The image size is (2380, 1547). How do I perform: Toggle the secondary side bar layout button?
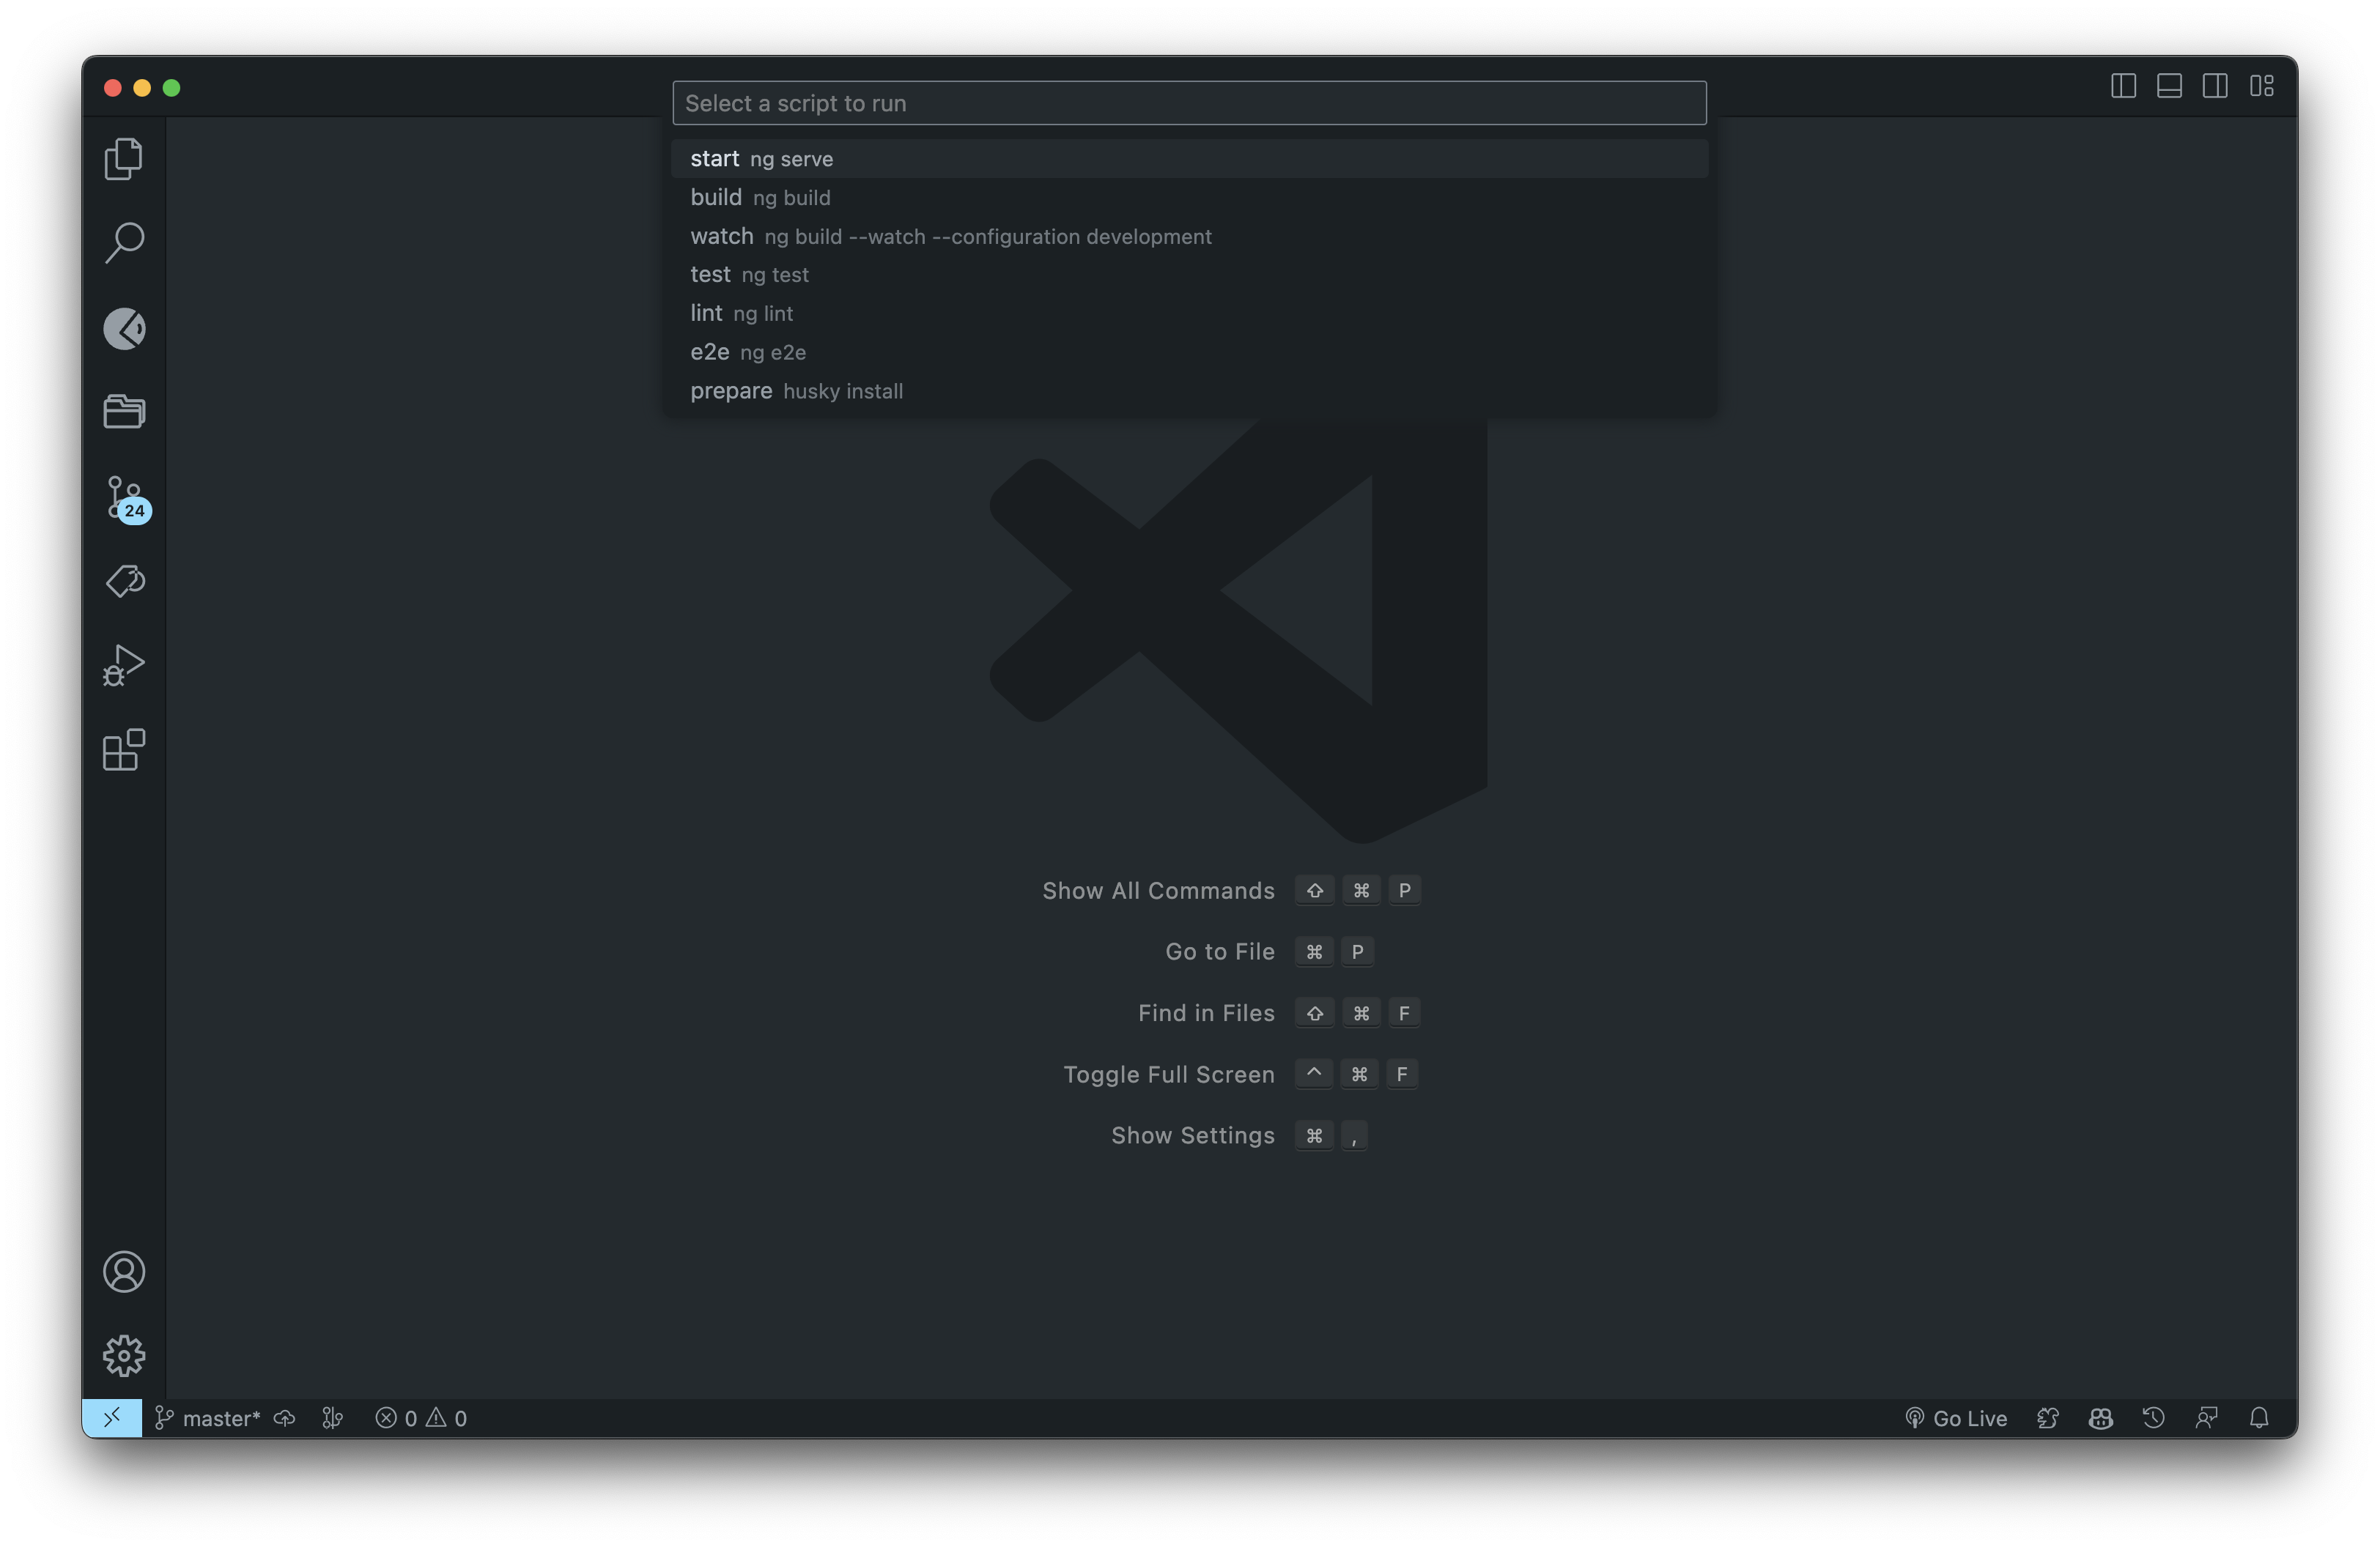pyautogui.click(x=2215, y=86)
